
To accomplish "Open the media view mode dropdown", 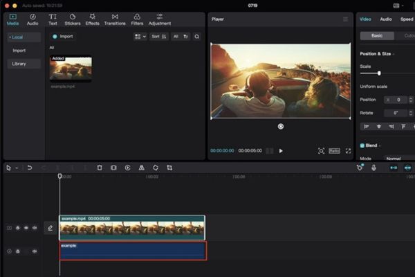I will [140, 37].
